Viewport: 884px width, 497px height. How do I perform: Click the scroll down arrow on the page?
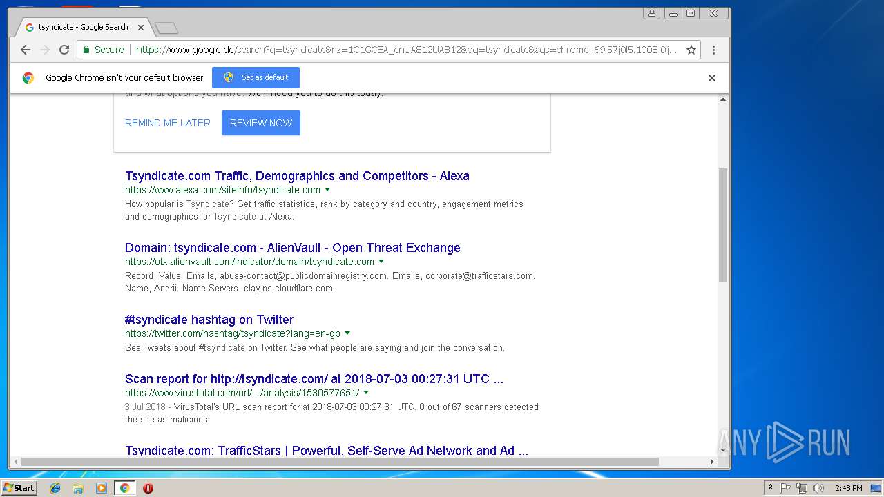pos(723,451)
